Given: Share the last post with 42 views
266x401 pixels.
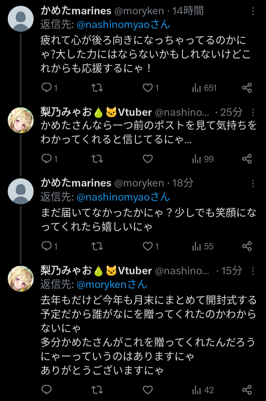Looking at the screenshot, I should coord(247,390).
